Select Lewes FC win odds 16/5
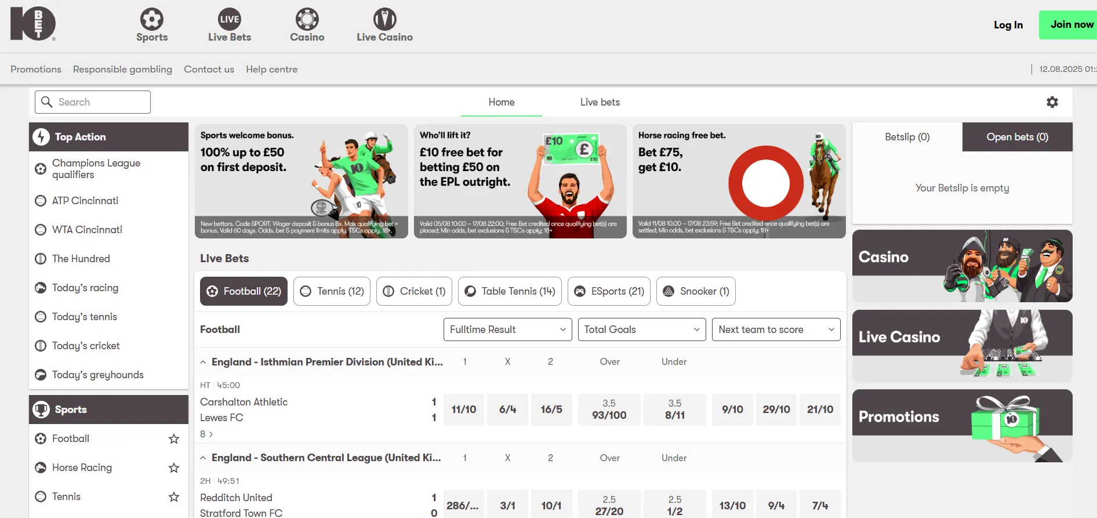 point(551,410)
